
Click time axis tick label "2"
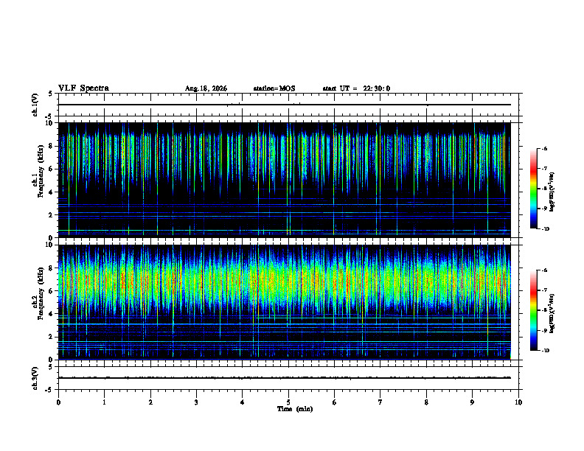[x=150, y=402]
